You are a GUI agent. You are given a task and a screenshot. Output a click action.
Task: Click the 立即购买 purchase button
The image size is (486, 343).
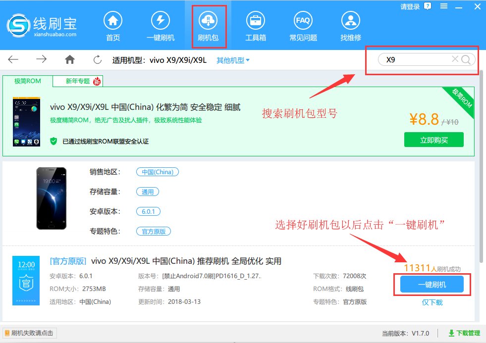(x=433, y=140)
